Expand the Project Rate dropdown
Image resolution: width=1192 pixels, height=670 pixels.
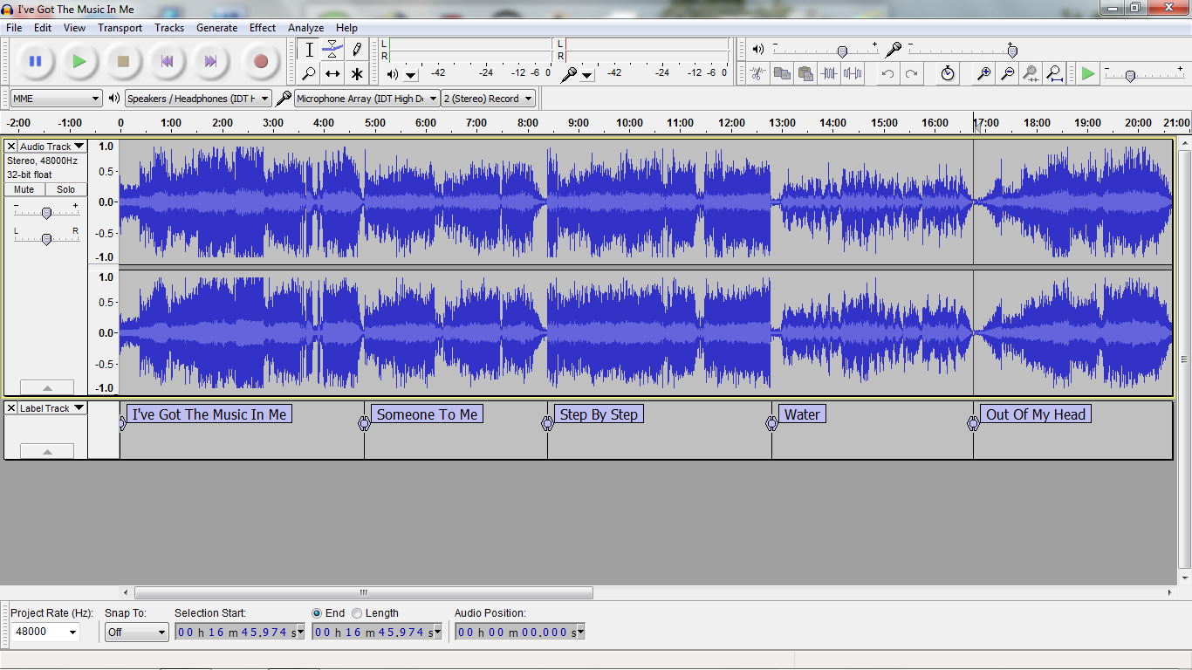pyautogui.click(x=72, y=632)
